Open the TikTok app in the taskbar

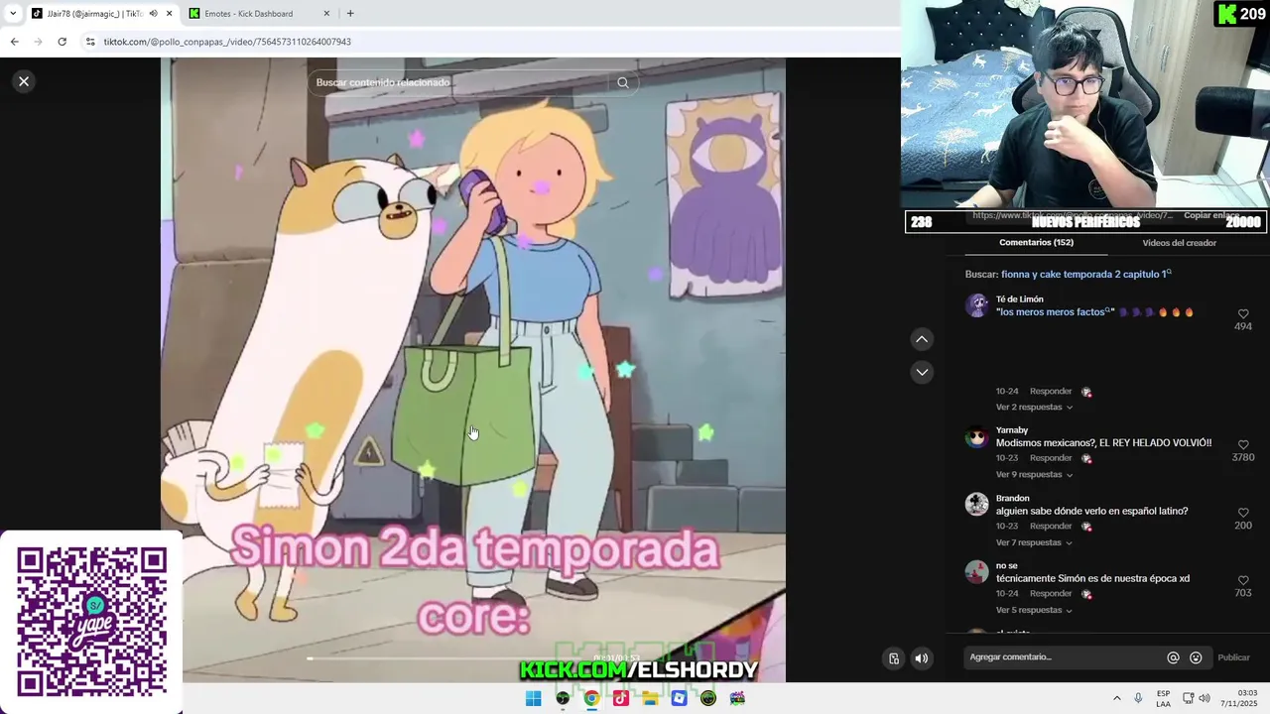tap(621, 698)
